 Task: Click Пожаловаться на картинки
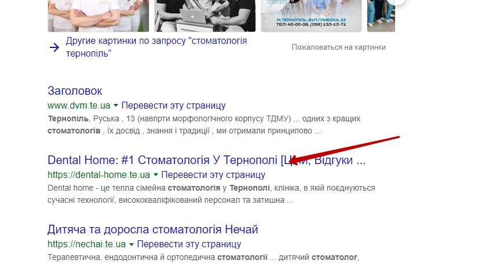tap(339, 47)
